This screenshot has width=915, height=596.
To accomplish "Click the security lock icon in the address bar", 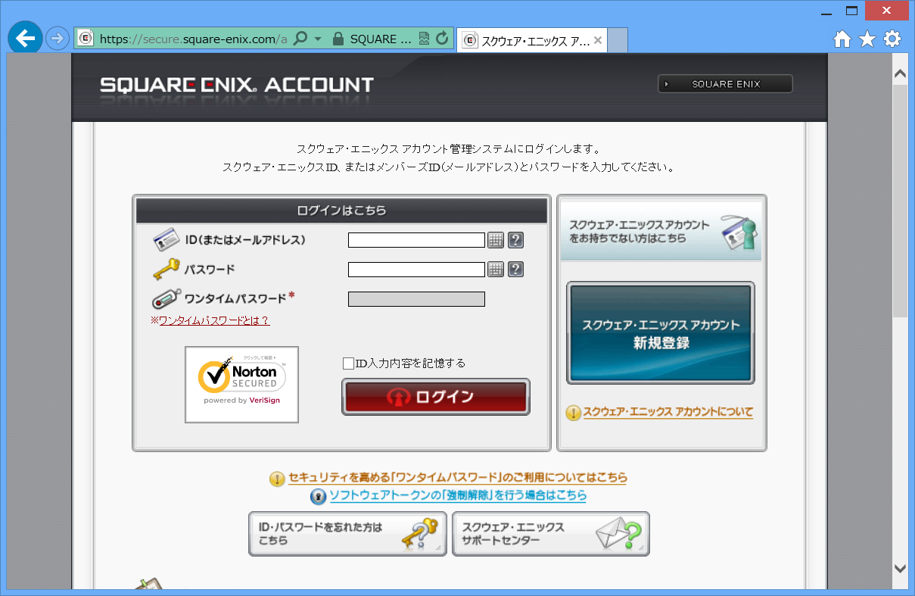I will (x=338, y=39).
